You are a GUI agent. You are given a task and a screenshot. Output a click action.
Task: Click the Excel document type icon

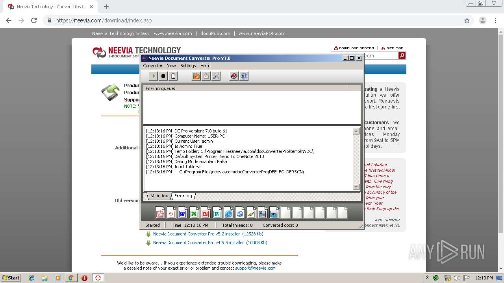pos(194,213)
